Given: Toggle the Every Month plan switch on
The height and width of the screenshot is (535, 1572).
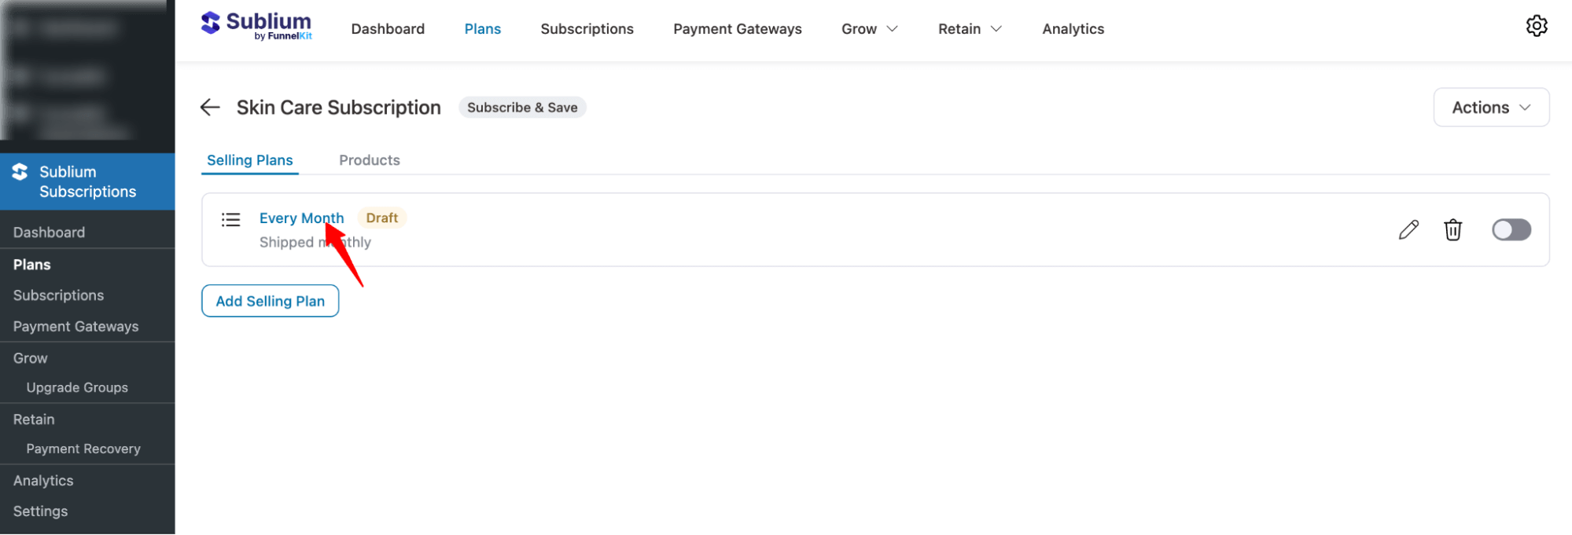Looking at the screenshot, I should (1511, 229).
